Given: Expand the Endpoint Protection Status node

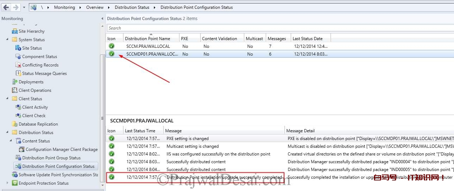Looking at the screenshot, I should (7, 183).
